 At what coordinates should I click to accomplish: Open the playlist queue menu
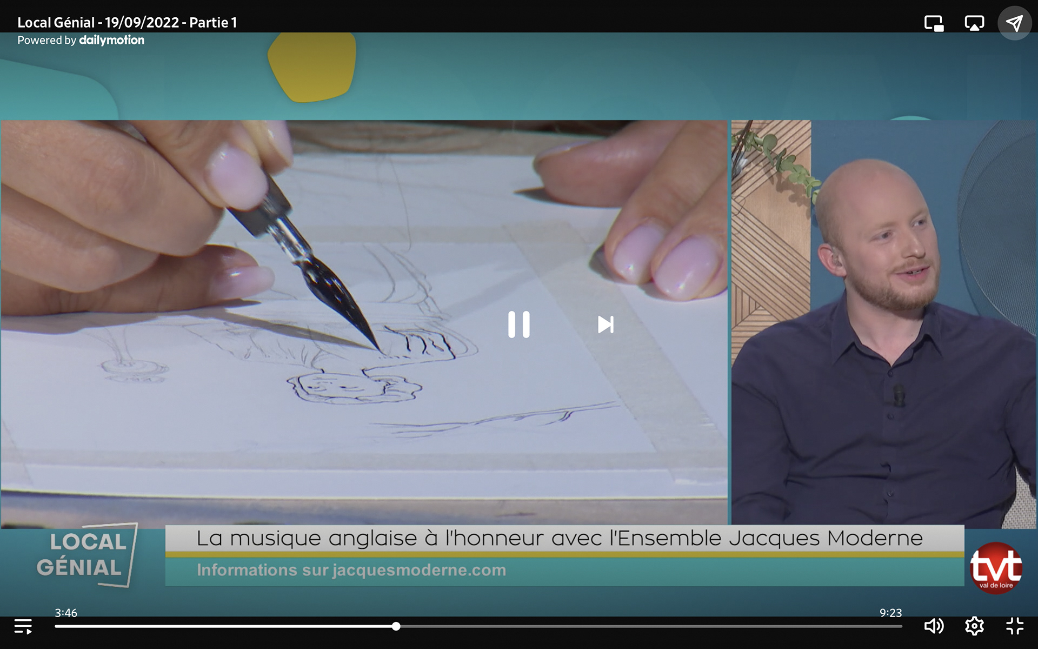pyautogui.click(x=23, y=626)
